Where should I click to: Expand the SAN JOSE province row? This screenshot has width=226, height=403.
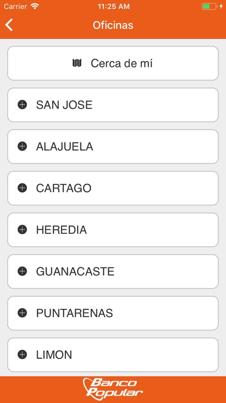113,105
